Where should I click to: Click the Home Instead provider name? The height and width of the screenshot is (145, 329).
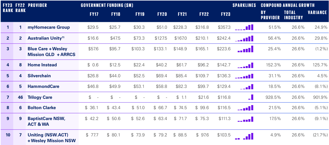(x=42, y=65)
